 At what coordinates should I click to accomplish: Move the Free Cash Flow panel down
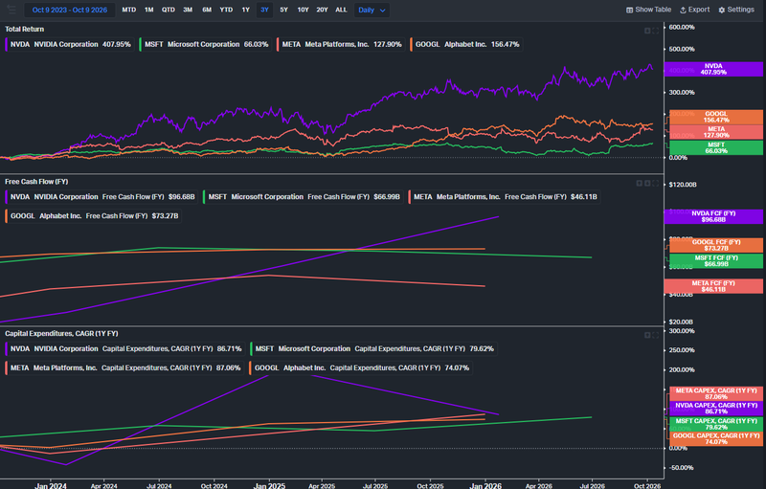click(647, 183)
